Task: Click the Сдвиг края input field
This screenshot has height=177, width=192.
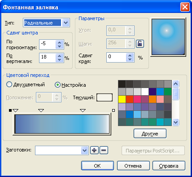Action: coord(116,57)
